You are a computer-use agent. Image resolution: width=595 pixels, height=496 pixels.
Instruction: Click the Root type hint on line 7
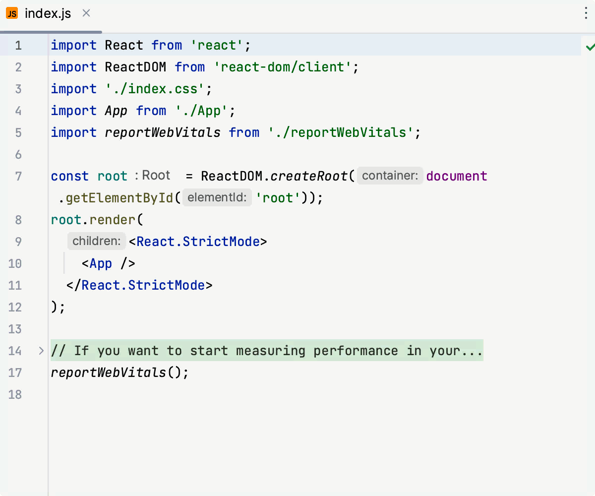[x=156, y=175]
